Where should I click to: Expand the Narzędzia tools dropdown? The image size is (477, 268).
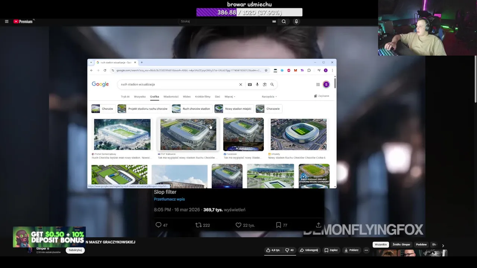pos(269,96)
